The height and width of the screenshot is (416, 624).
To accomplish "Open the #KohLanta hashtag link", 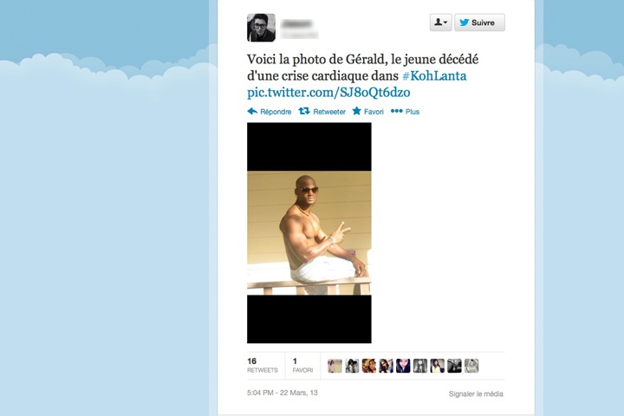I will (434, 75).
